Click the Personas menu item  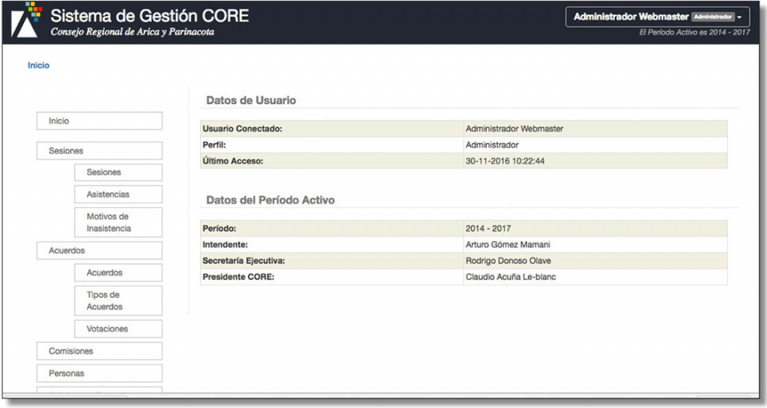(99, 373)
